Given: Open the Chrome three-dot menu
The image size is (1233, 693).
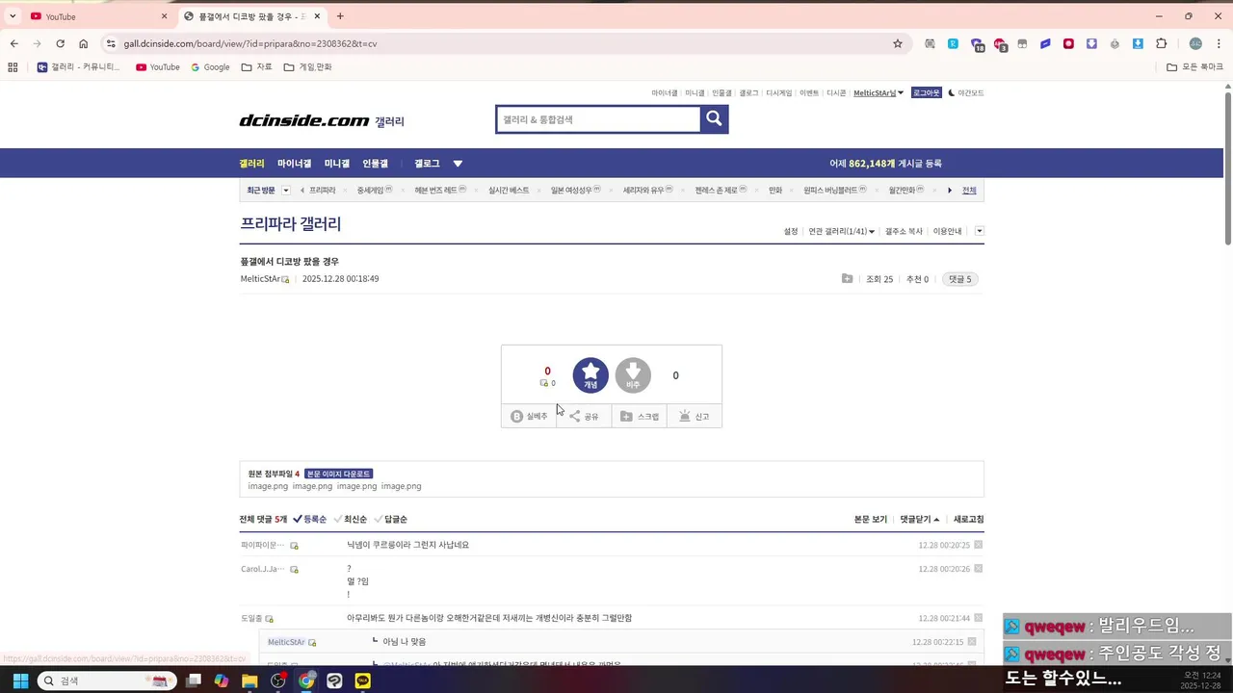Looking at the screenshot, I should (1220, 43).
